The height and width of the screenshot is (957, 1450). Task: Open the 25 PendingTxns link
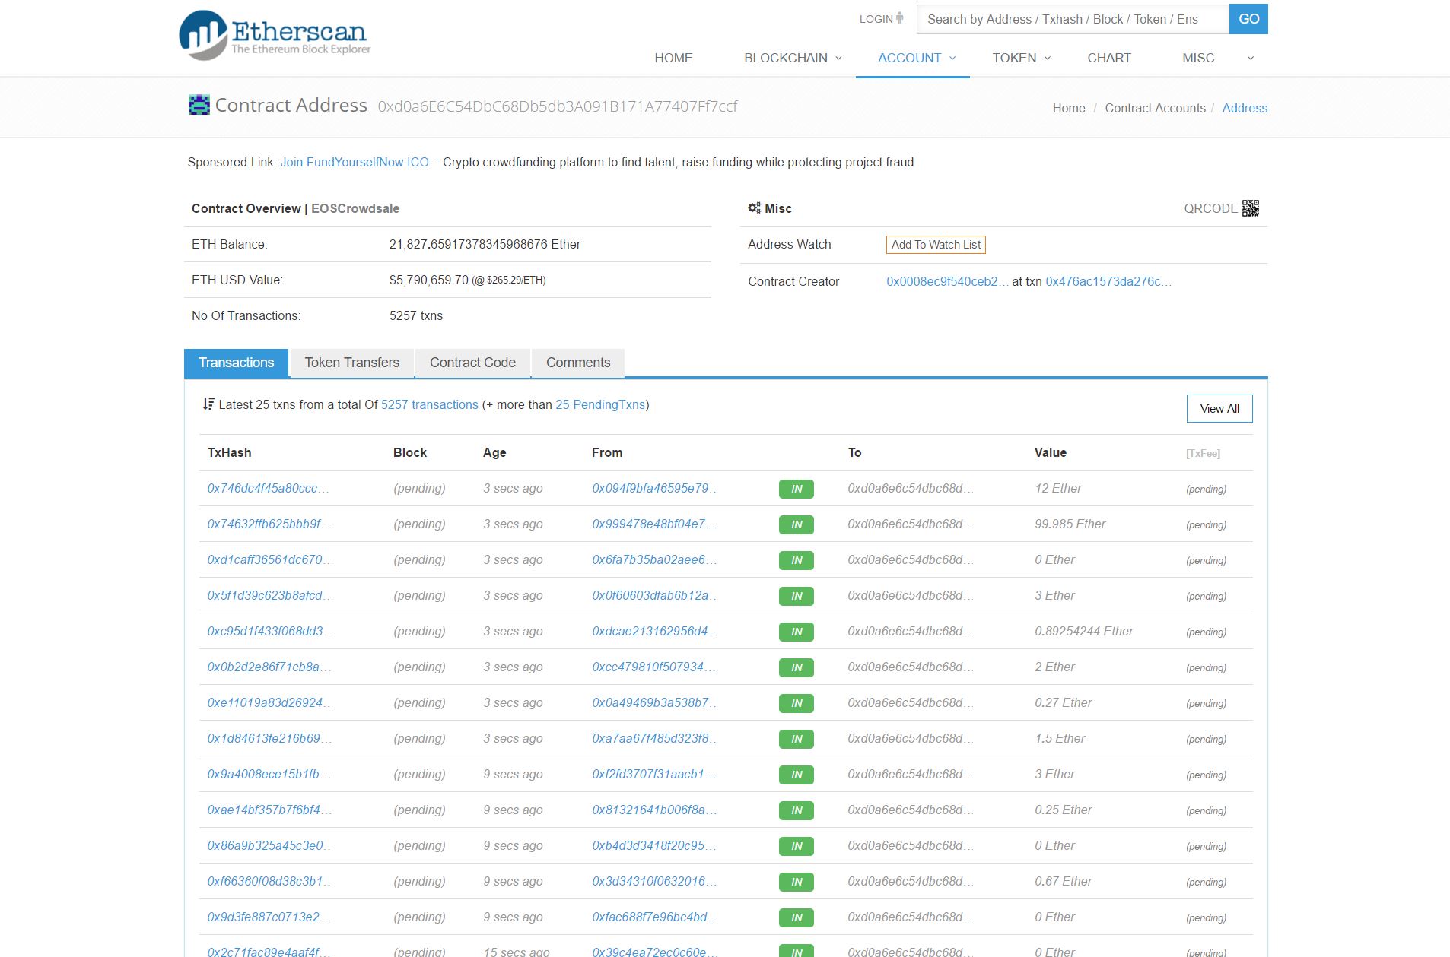[x=600, y=404]
